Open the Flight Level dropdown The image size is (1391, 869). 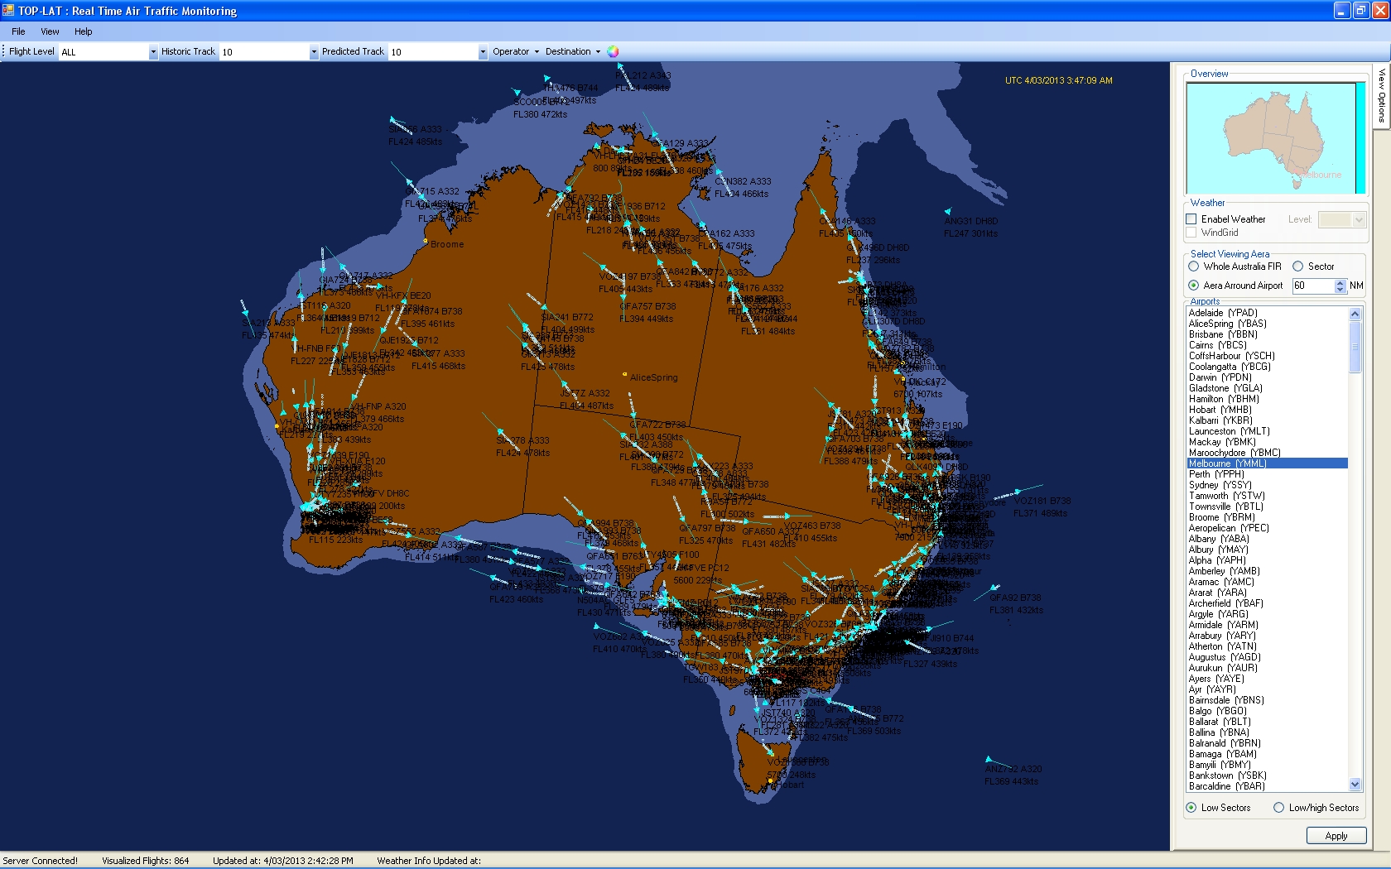153,52
